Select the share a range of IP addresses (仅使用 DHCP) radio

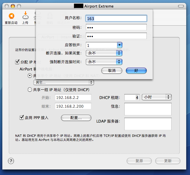click(x=30, y=90)
